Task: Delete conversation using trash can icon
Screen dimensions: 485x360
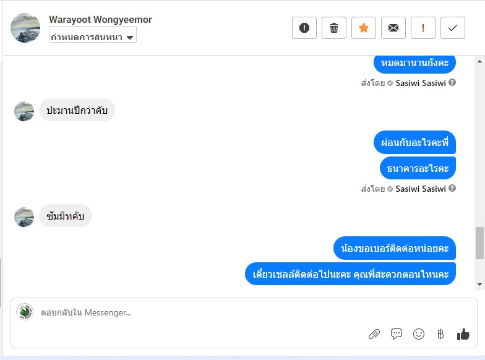Action: [x=334, y=28]
